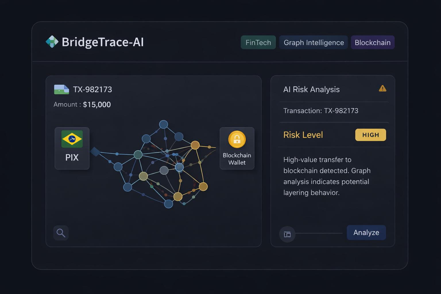Select the large yellow node in the network graph
The image size is (441, 294).
(196, 145)
